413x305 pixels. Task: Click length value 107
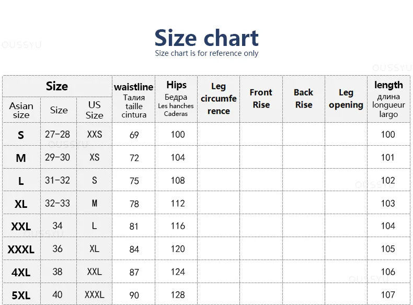click(x=388, y=295)
